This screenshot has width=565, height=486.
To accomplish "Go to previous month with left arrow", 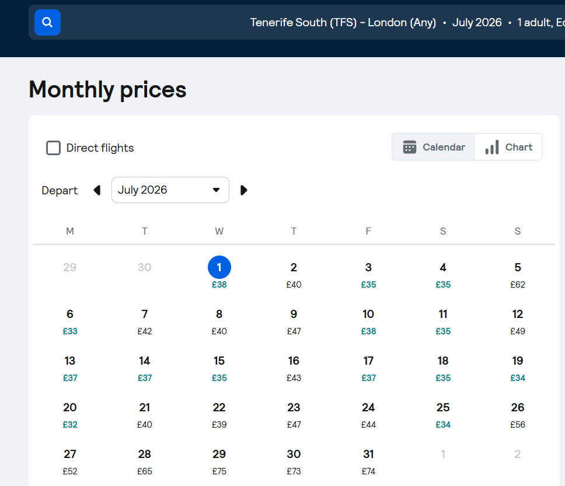I will [97, 190].
